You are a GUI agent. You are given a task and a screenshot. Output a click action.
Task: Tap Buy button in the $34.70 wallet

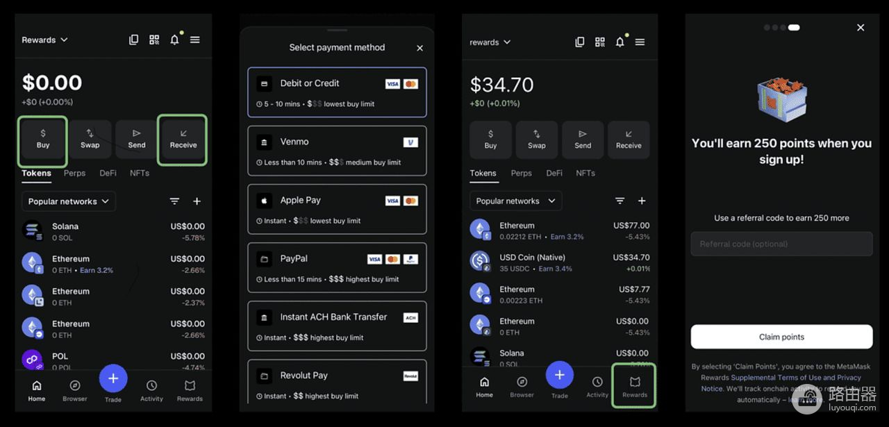(490, 140)
